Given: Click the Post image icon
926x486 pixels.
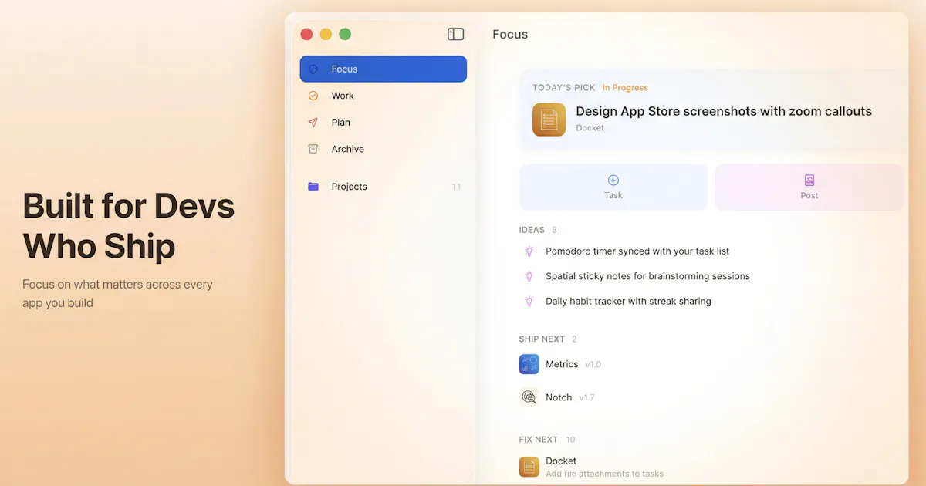Looking at the screenshot, I should (x=809, y=180).
